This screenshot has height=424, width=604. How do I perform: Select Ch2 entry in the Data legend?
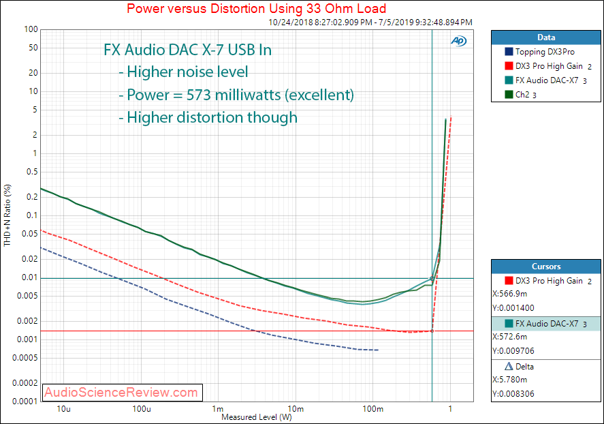coord(522,95)
